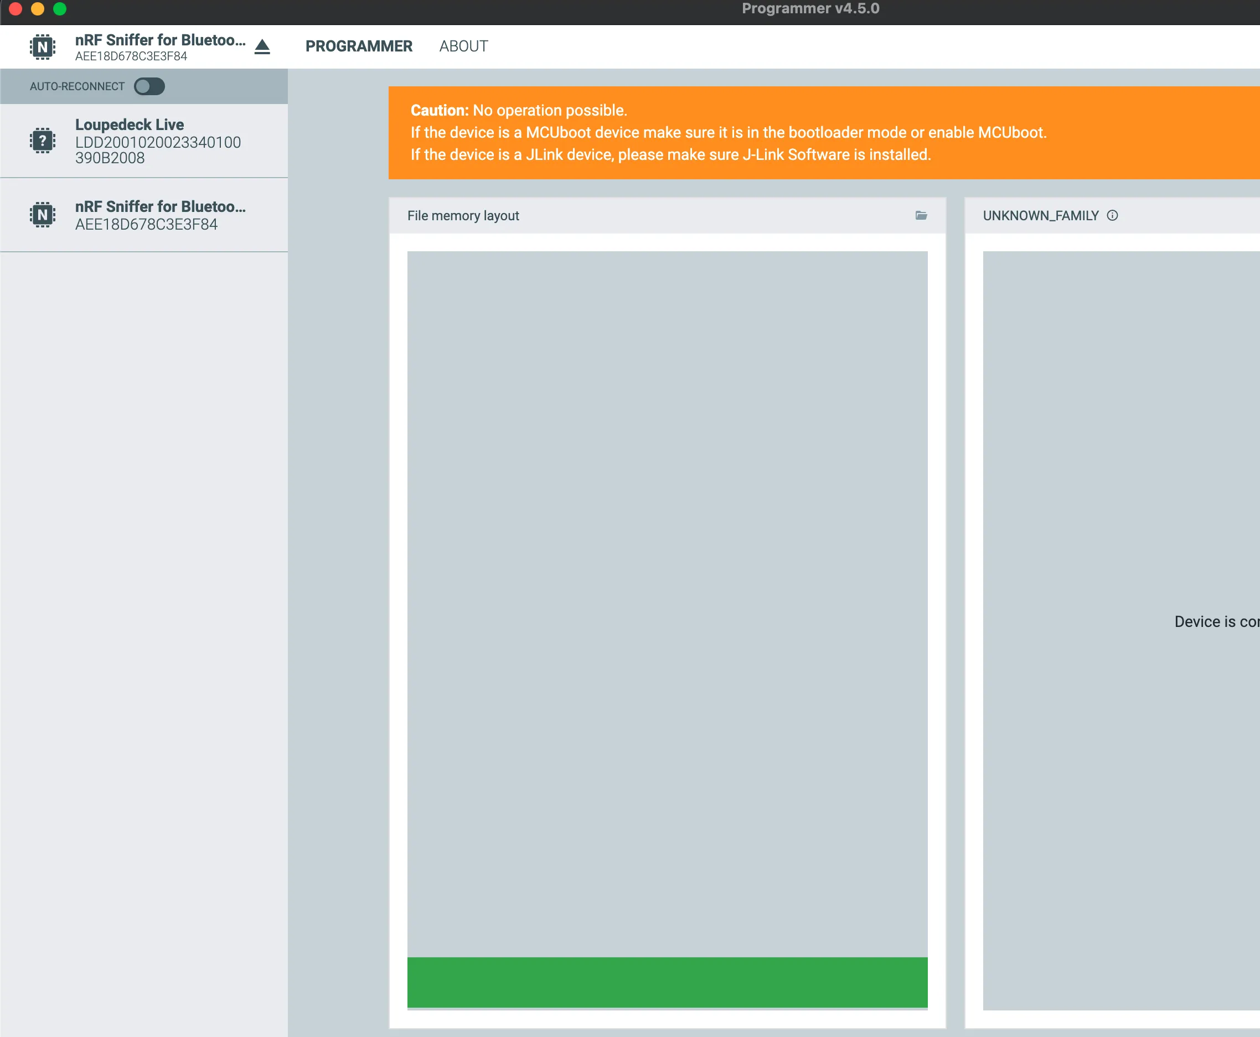Select Loupedeck Live from device list
This screenshot has width=1260, height=1037.
(158, 141)
